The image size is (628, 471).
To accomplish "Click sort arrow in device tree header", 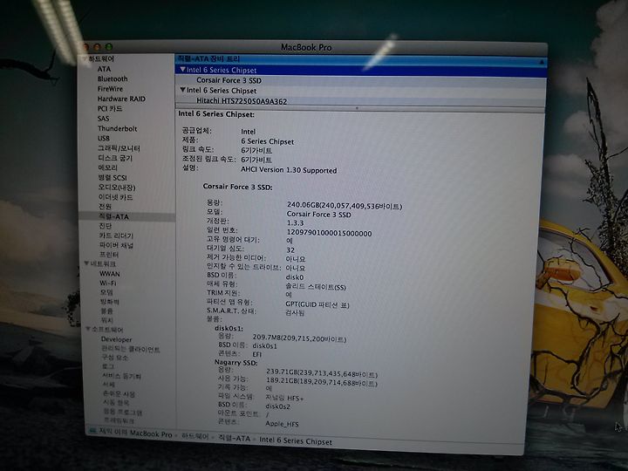I will 541,62.
